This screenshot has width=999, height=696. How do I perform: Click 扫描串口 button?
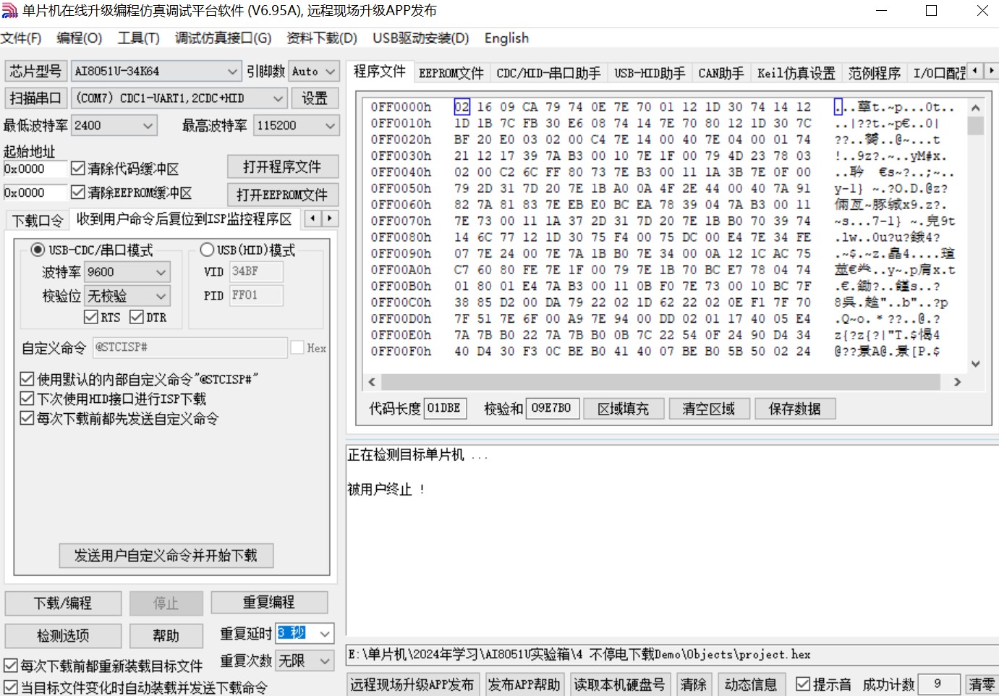(35, 98)
